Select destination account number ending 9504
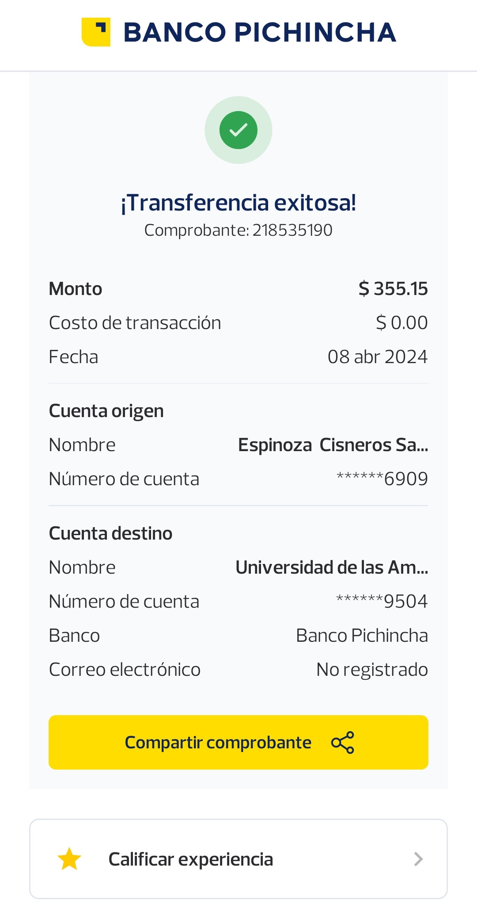This screenshot has width=477, height=912. coord(382,602)
